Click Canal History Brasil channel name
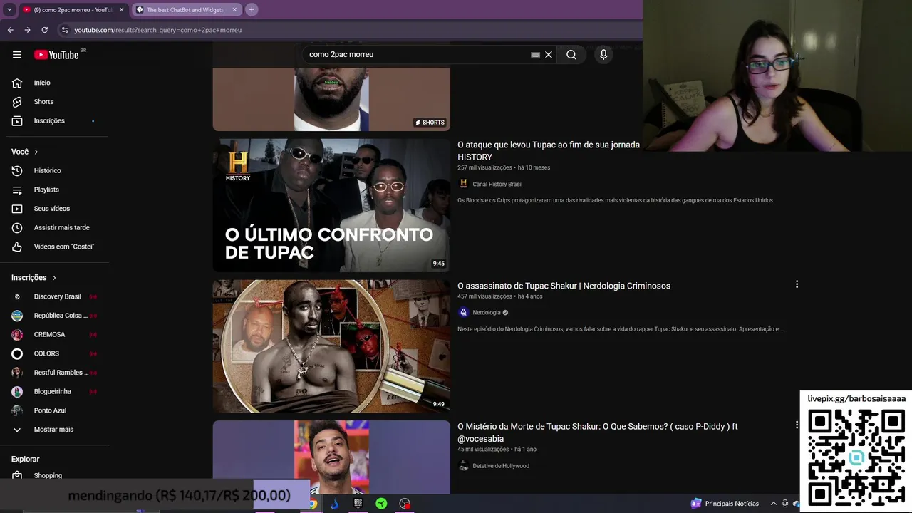This screenshot has width=912, height=513. click(497, 184)
